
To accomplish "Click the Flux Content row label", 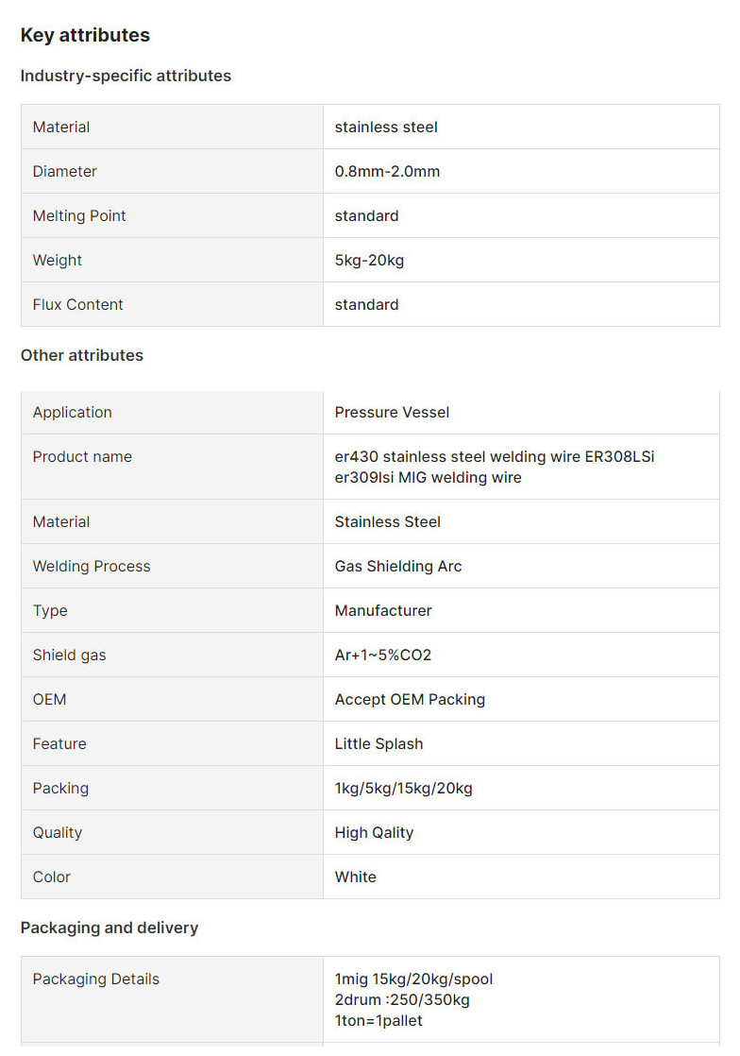I will [x=78, y=304].
